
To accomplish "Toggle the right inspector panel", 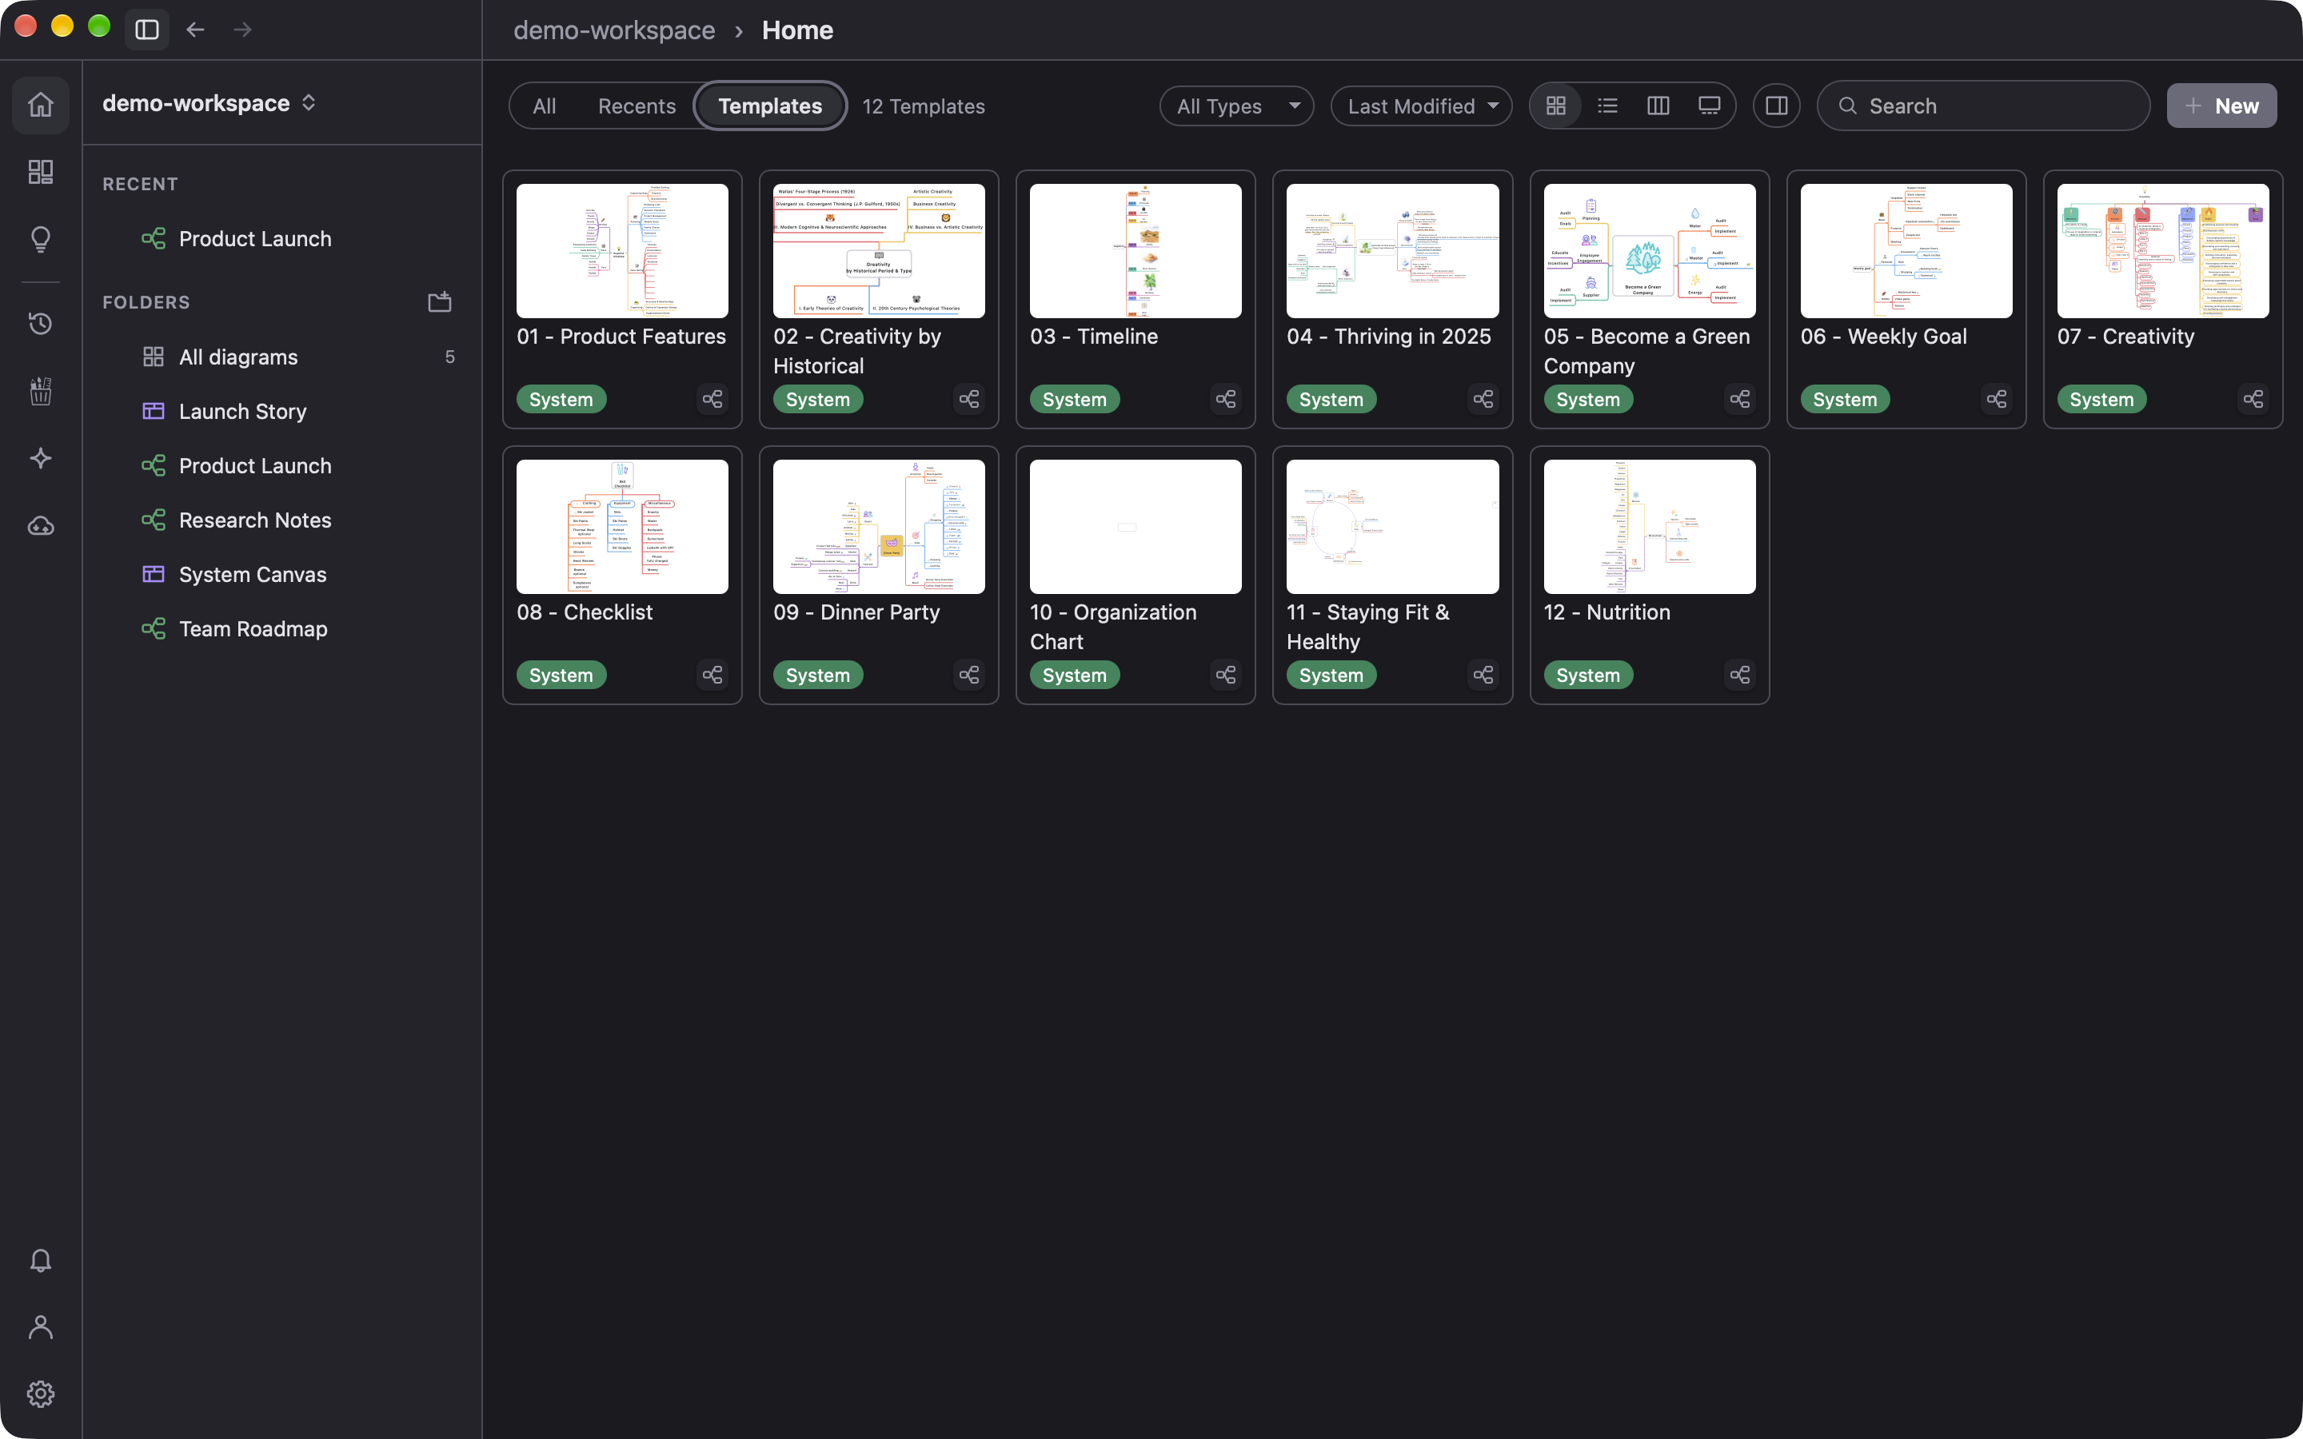I will click(1776, 106).
